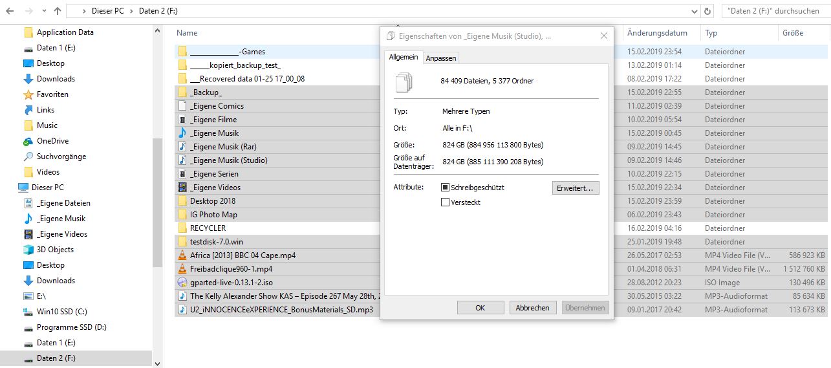Sort by the Typ column header

tap(711, 33)
